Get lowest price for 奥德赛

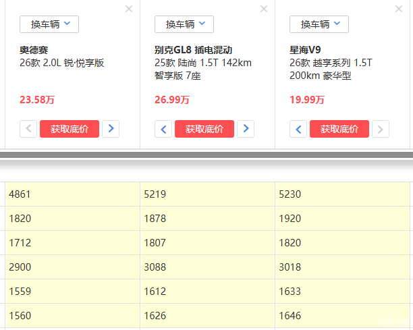click(70, 129)
